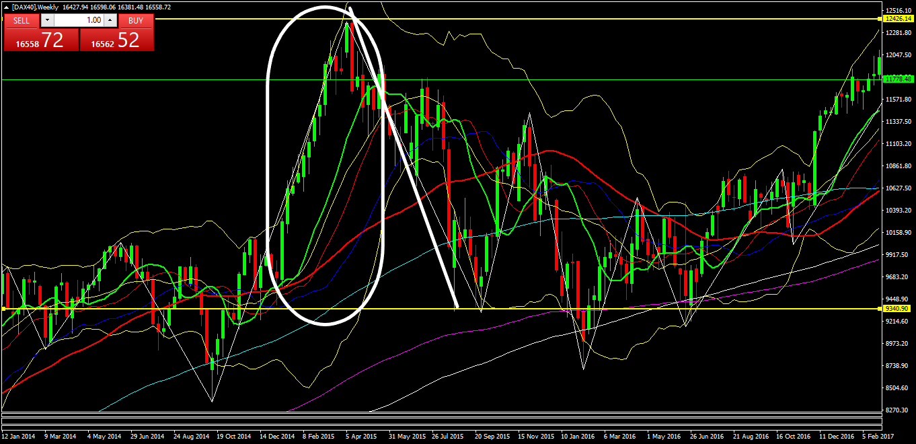
Task: Increase trade volume with the up arrow
Action: [110, 21]
